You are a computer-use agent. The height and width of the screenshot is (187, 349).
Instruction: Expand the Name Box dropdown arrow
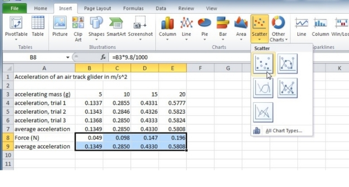tap(68, 58)
